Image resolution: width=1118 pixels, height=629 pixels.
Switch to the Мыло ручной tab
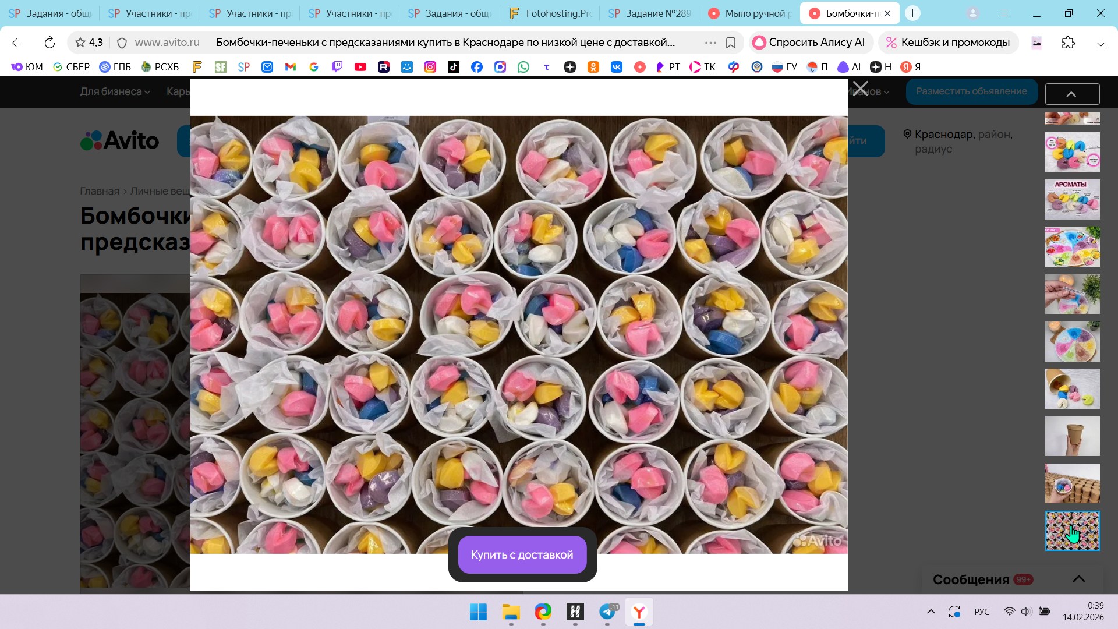[750, 13]
